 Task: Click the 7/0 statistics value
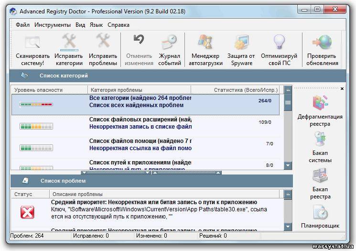click(x=270, y=144)
